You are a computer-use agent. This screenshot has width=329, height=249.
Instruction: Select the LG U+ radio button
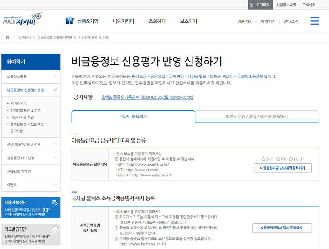[x=291, y=159]
